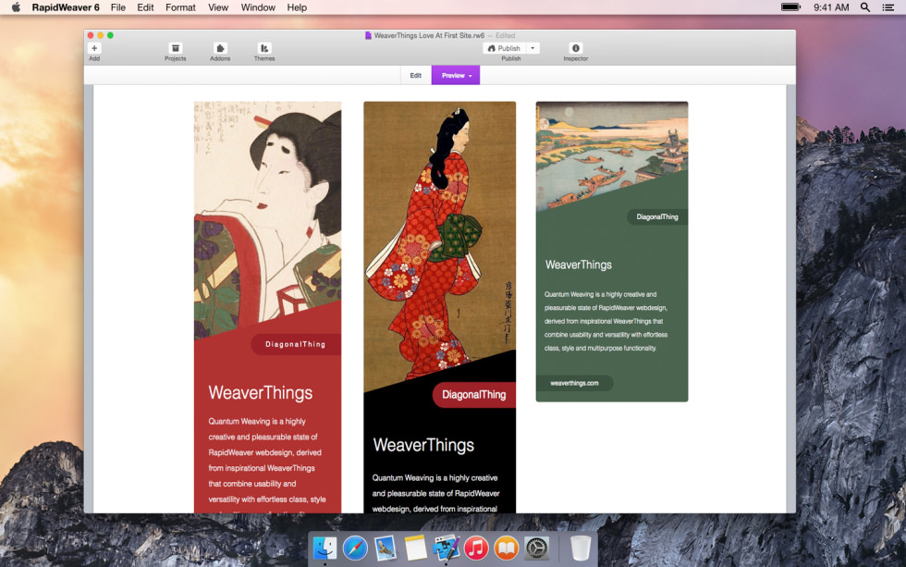Screen dimensions: 906x567
Task: Open the weaverthings.com link
Action: click(x=574, y=383)
